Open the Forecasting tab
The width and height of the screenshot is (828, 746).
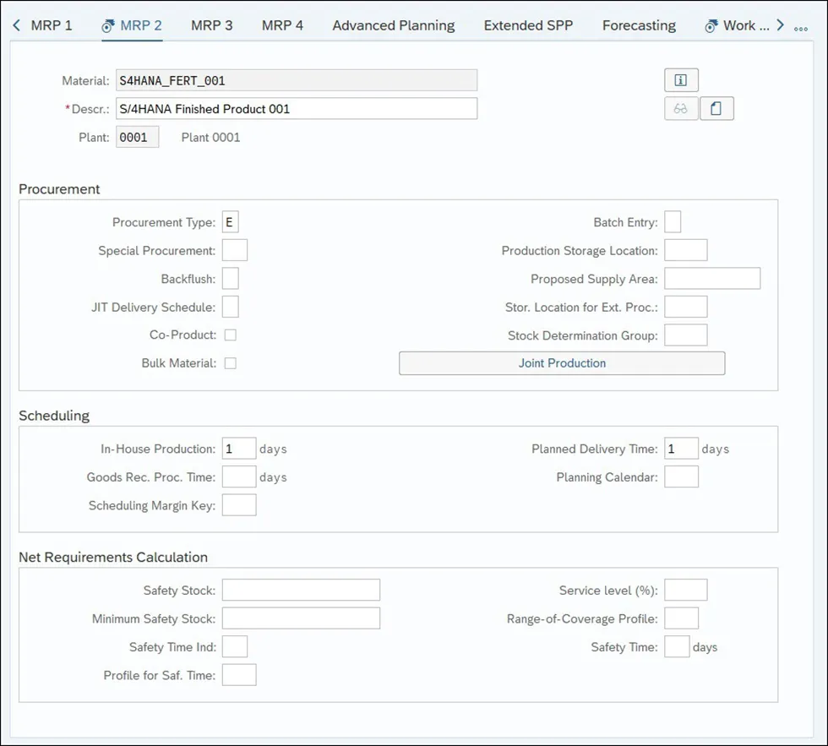pyautogui.click(x=639, y=25)
